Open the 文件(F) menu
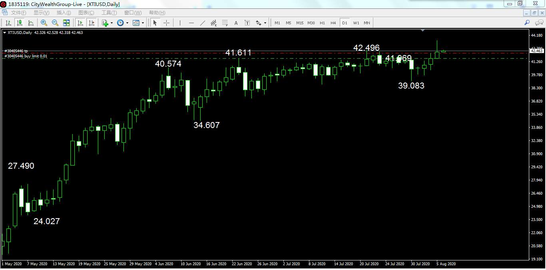546x270 pixels. (19, 13)
